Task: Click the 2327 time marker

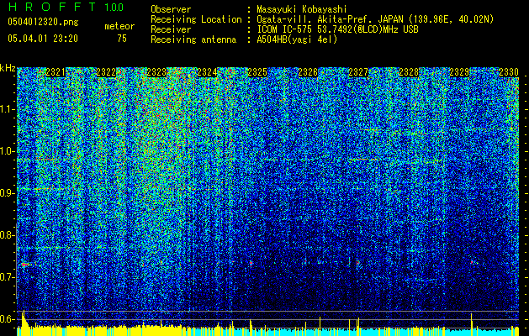Action: (x=358, y=72)
